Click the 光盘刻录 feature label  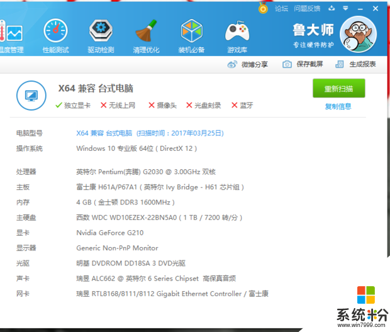tap(208, 106)
